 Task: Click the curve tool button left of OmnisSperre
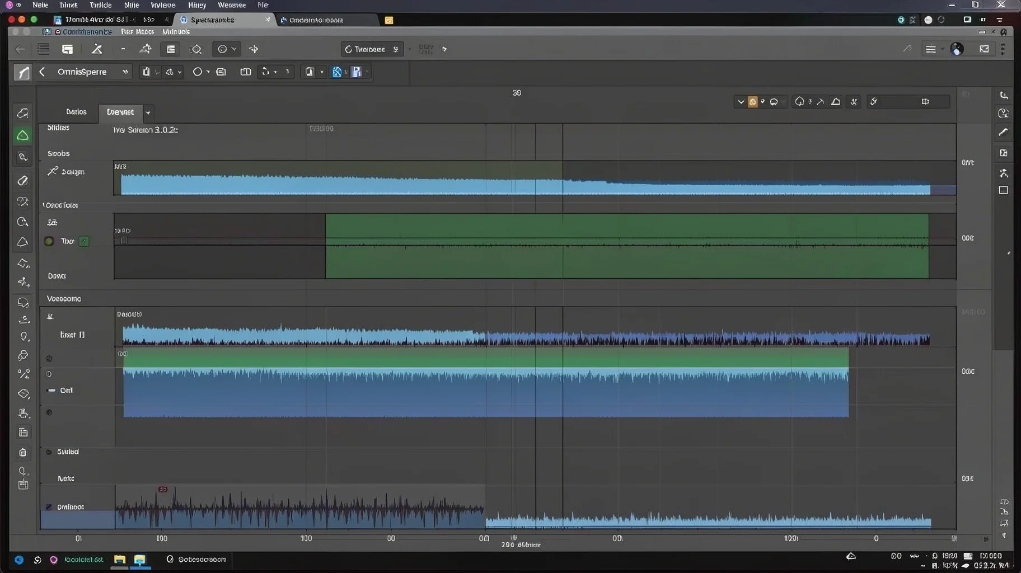pyautogui.click(x=22, y=72)
